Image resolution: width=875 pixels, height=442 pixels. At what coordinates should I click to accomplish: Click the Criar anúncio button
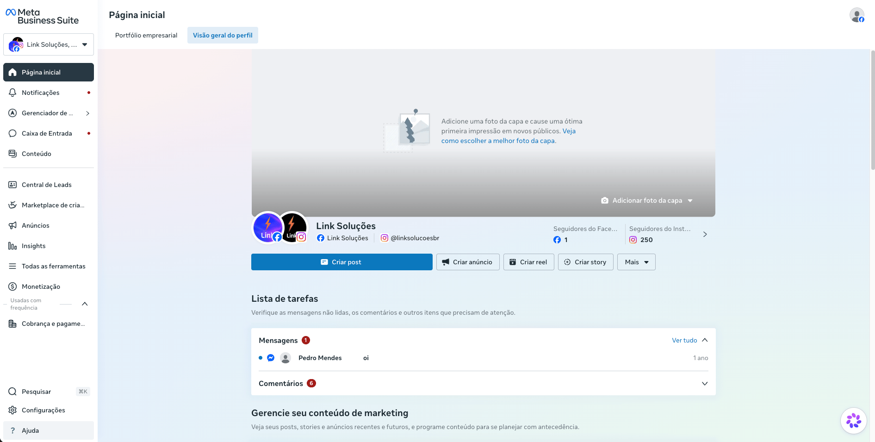468,262
